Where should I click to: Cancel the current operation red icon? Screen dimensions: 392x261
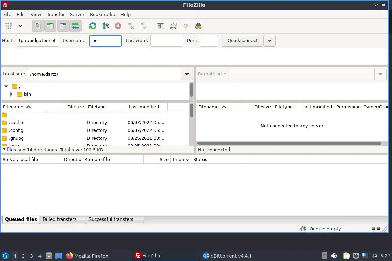118,26
